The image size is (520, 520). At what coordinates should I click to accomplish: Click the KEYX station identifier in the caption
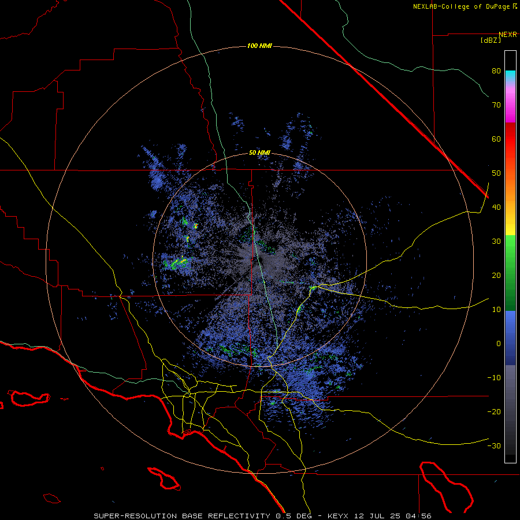[x=338, y=516]
